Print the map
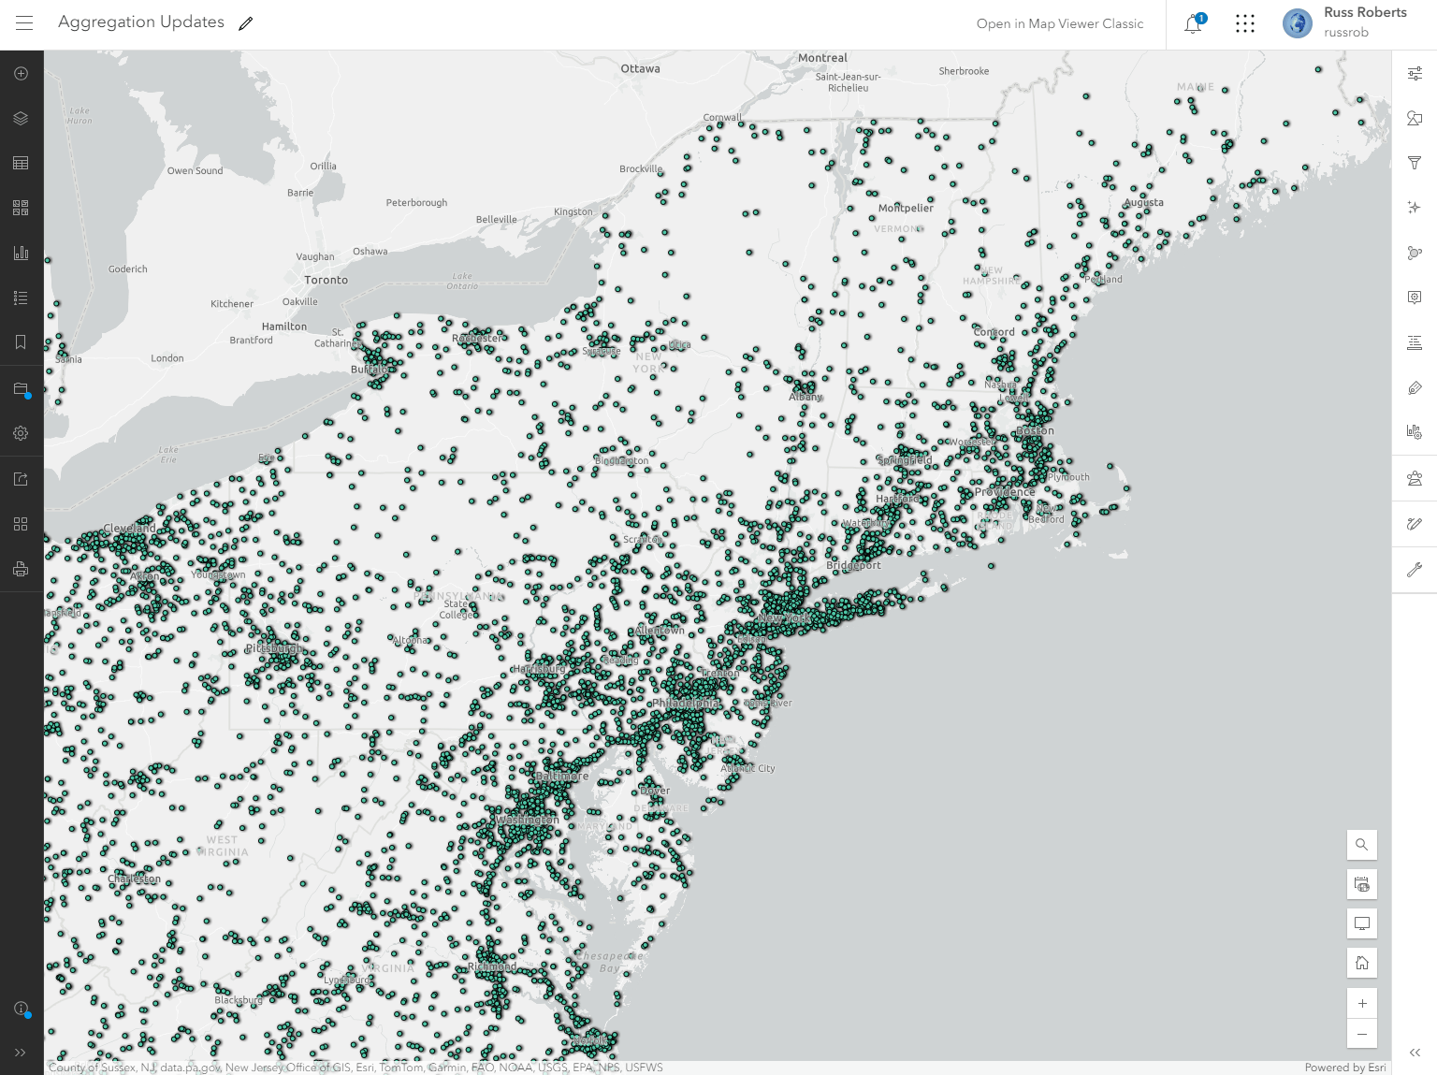Image resolution: width=1437 pixels, height=1075 pixels. pos(21,568)
